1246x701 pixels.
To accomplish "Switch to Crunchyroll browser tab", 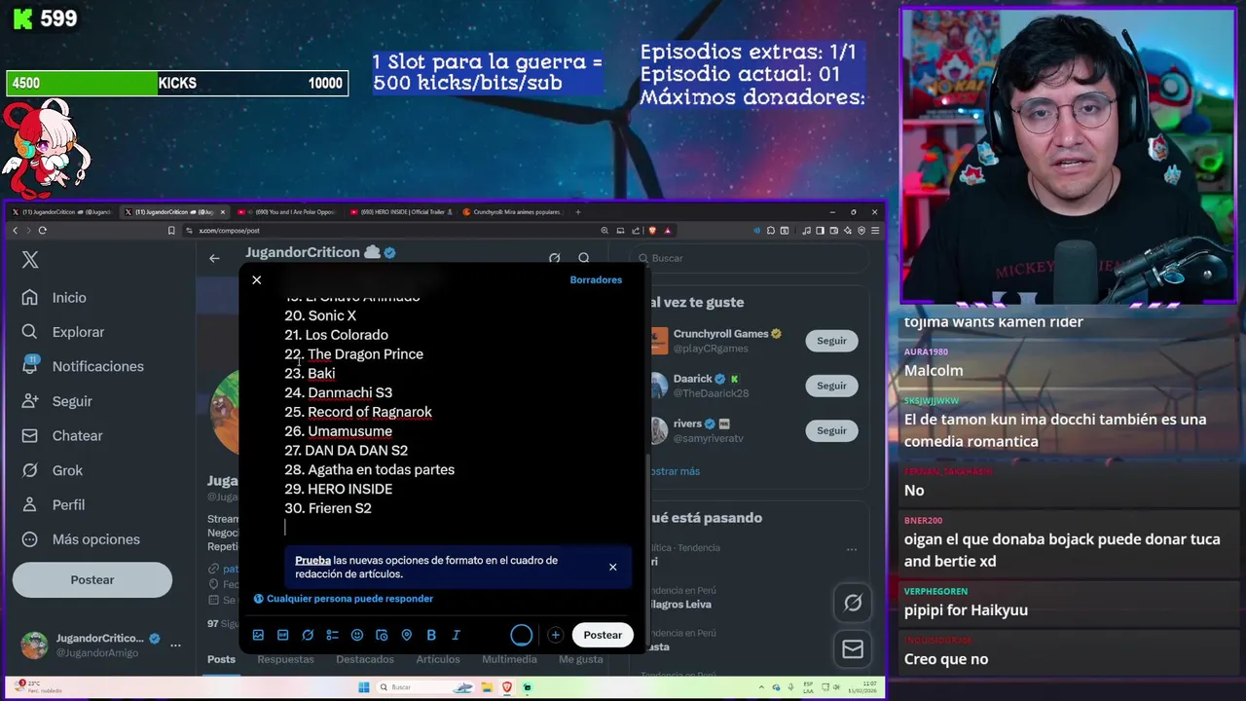I will click(512, 212).
